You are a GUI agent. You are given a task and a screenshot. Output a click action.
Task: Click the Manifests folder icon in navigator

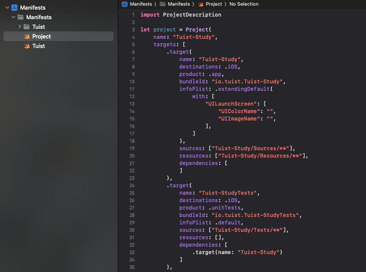[x=21, y=17]
